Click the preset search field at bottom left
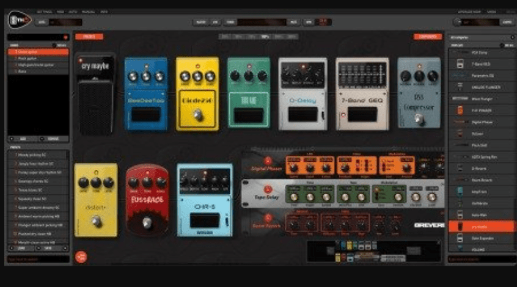 [38, 259]
